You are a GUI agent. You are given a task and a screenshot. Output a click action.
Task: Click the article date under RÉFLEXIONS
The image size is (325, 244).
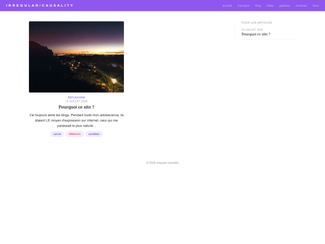tap(76, 101)
